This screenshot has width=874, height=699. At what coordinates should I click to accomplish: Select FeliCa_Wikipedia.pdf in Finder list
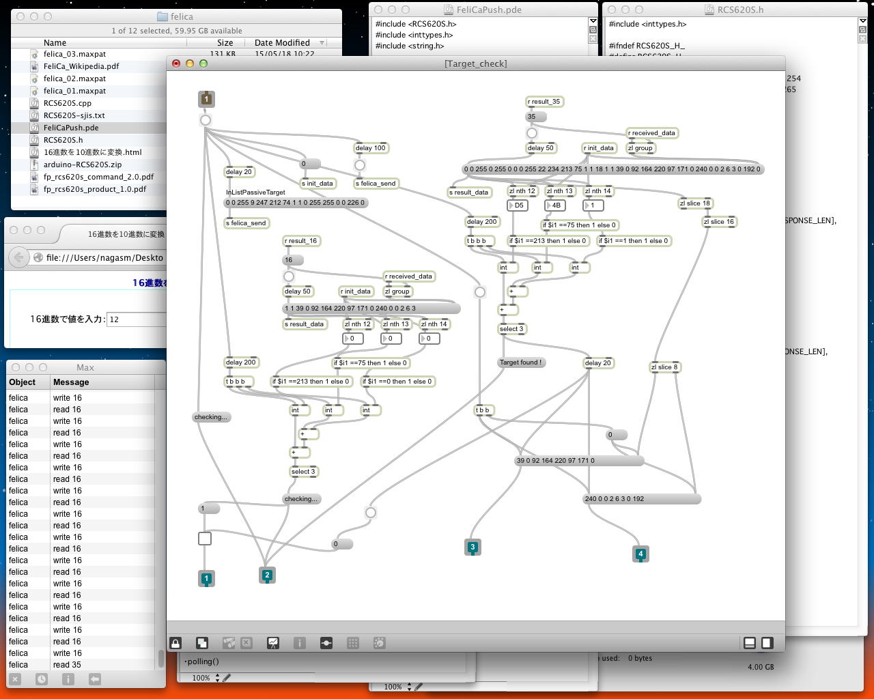tap(81, 66)
